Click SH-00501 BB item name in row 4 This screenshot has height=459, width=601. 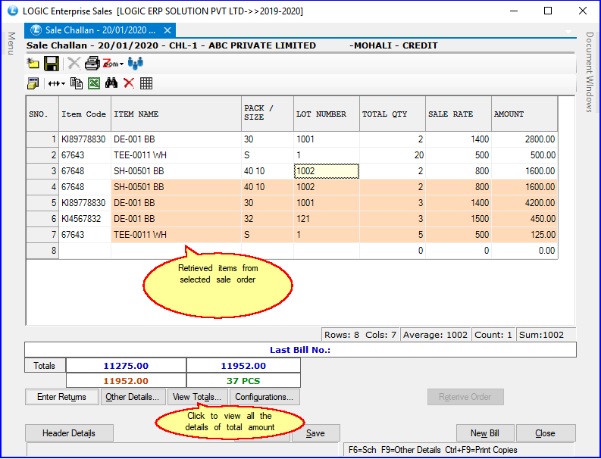(x=176, y=187)
